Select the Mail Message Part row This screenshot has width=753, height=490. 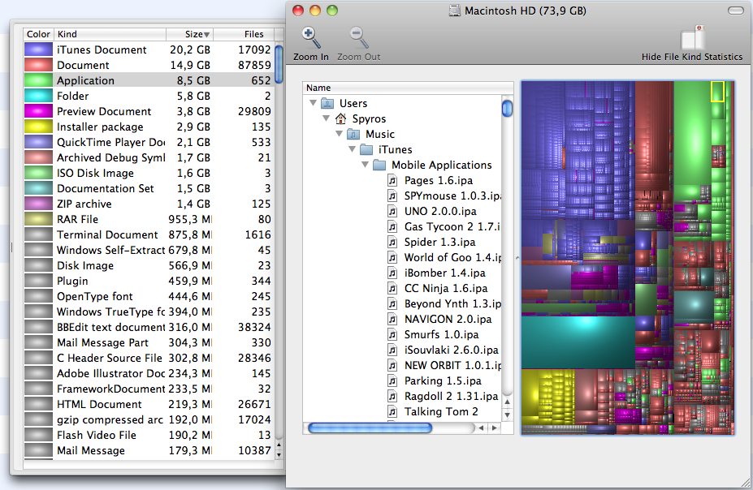coord(149,342)
